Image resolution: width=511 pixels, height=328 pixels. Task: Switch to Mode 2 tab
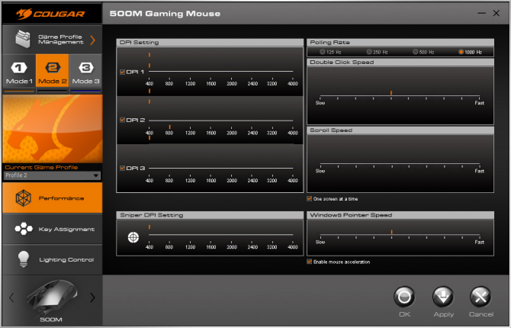(x=52, y=71)
